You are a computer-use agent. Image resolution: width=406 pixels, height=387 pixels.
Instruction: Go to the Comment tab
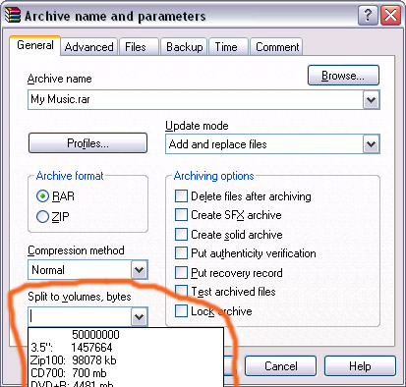(x=276, y=47)
